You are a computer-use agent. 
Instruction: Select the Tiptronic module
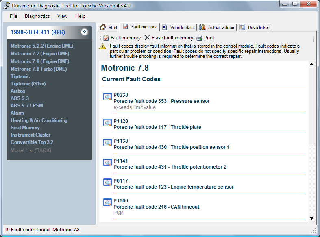(20, 76)
